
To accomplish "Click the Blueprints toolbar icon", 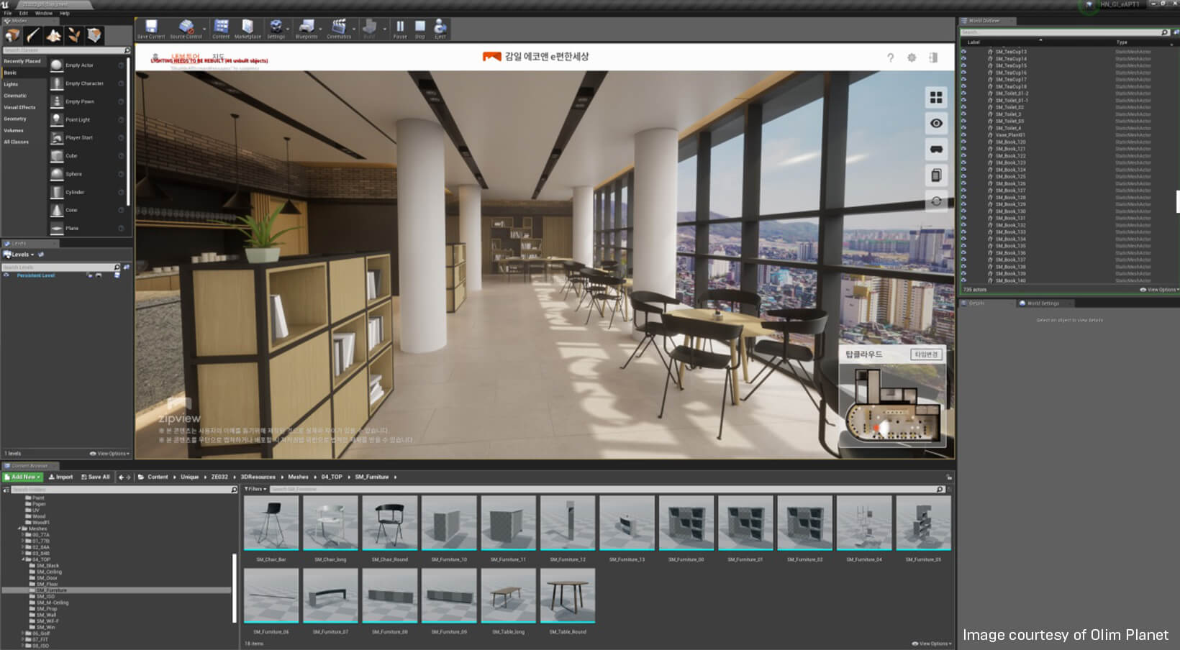I will click(x=307, y=27).
